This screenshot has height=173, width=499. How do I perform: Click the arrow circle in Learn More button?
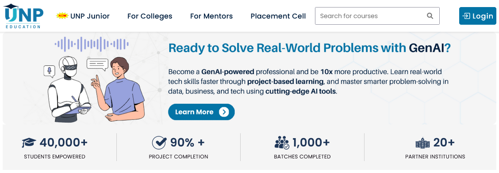[224, 112]
